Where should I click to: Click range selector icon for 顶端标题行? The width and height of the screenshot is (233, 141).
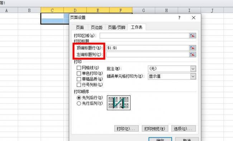(192, 48)
